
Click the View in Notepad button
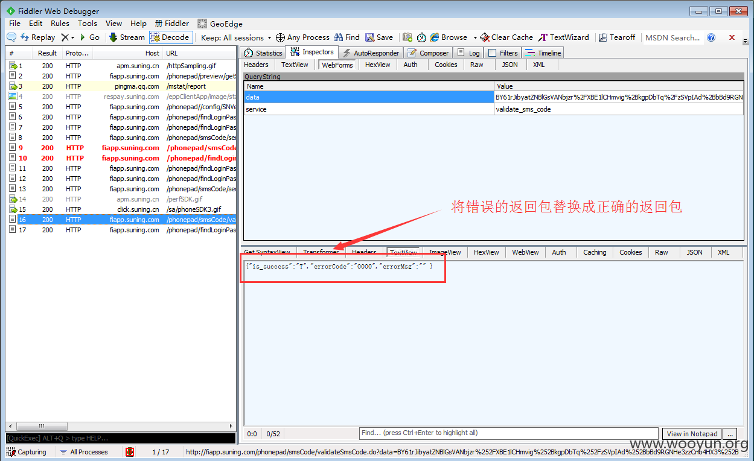pos(692,434)
